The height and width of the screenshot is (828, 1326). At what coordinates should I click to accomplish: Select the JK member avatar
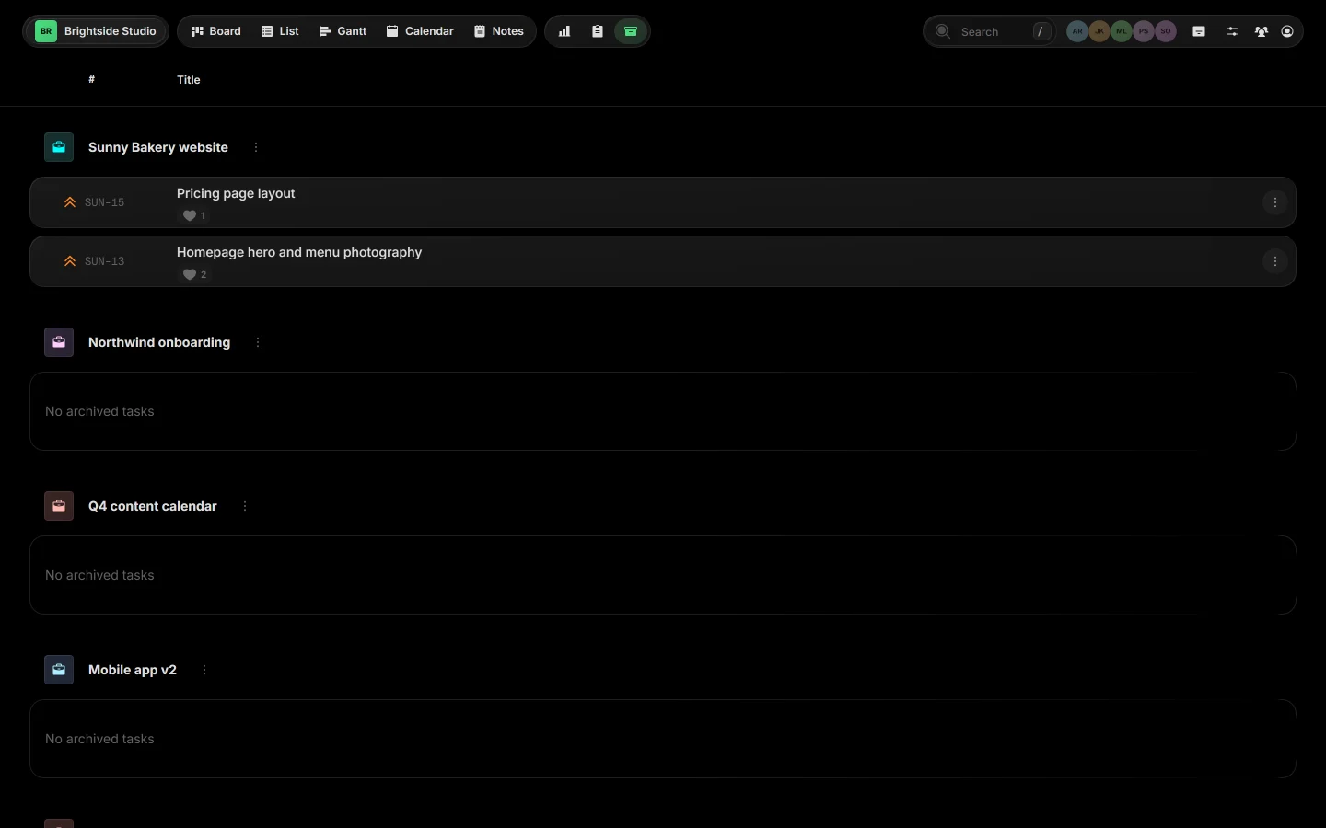coord(1099,31)
